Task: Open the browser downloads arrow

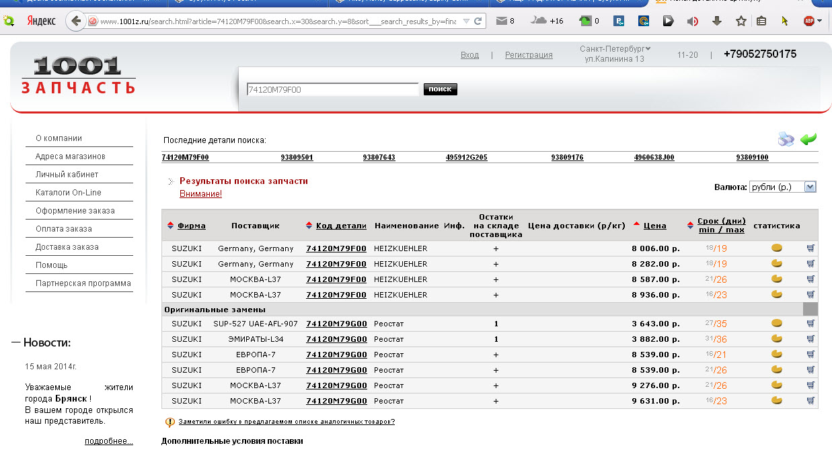Action: click(x=717, y=21)
